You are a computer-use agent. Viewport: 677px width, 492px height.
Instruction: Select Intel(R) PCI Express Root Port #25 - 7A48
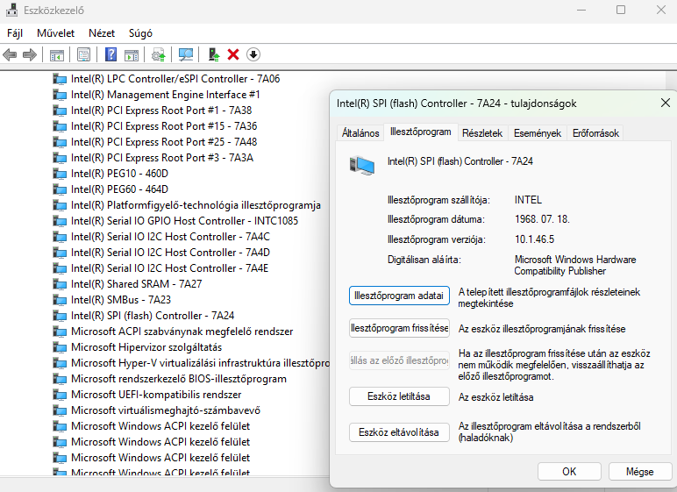coord(164,142)
